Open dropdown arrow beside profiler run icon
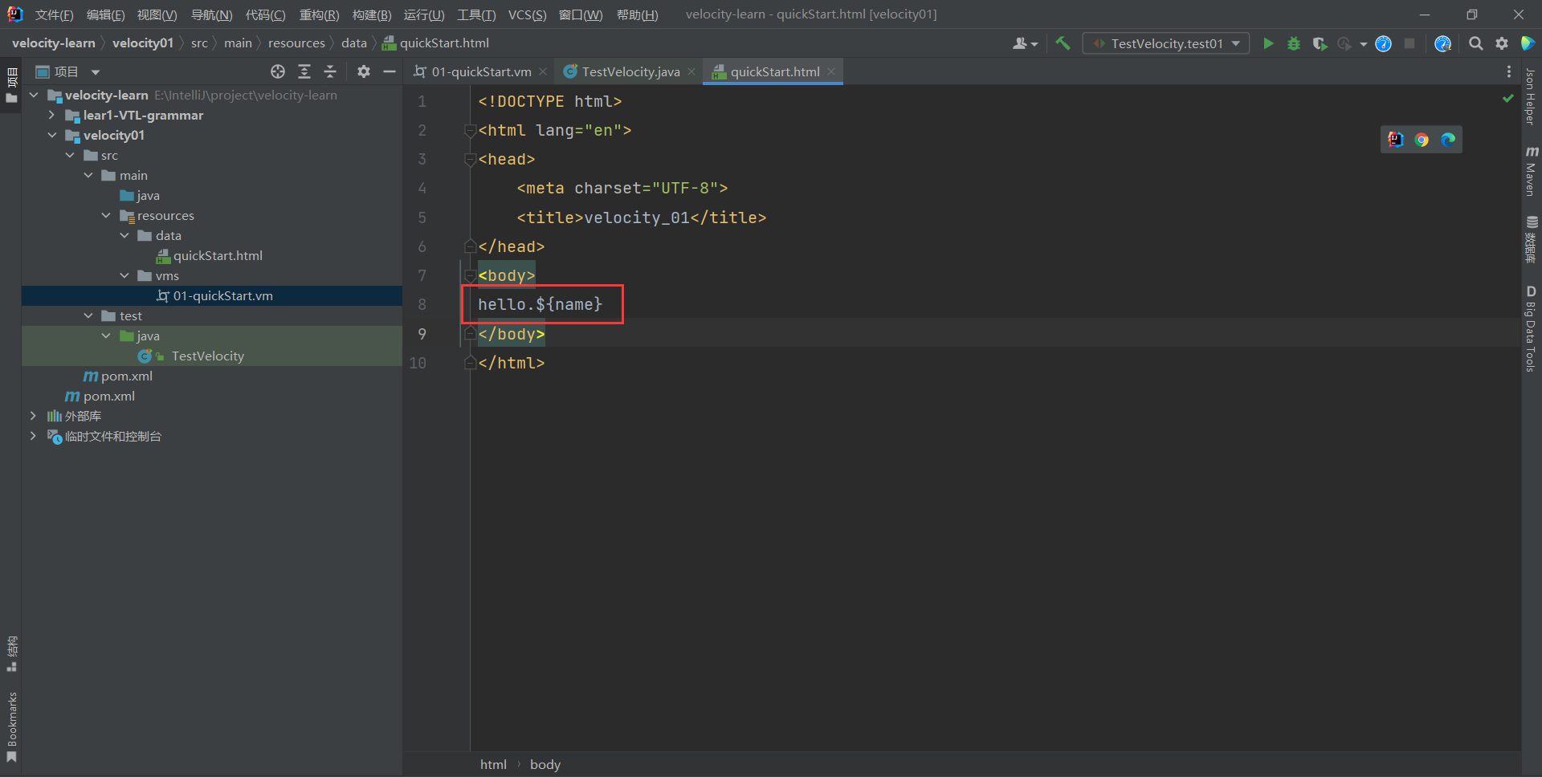Image resolution: width=1542 pixels, height=777 pixels. click(1364, 44)
